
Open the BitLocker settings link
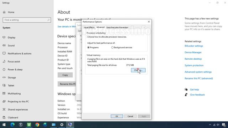tap(194, 46)
